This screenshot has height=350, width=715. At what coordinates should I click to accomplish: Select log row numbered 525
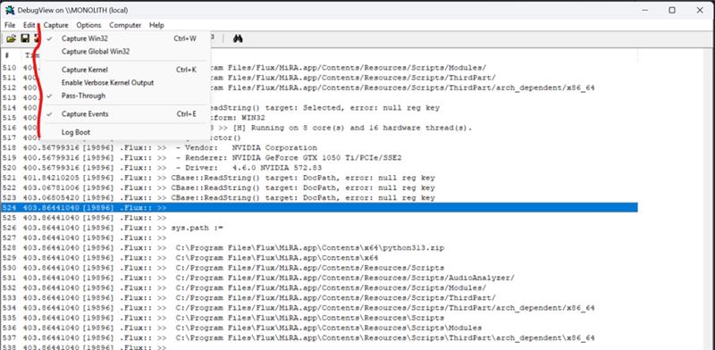(319, 218)
